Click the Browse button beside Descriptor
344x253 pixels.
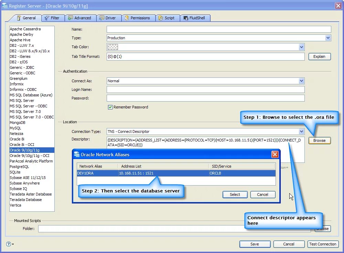pos(320,140)
